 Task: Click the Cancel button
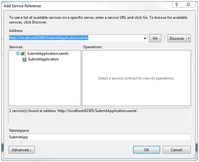click(176, 150)
